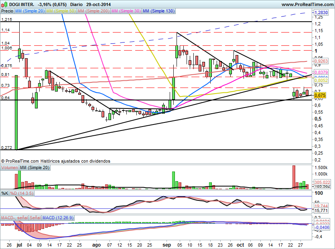Click the 0,8379 magenta price tag
The width and height of the screenshot is (335, 249).
pyautogui.click(x=321, y=72)
